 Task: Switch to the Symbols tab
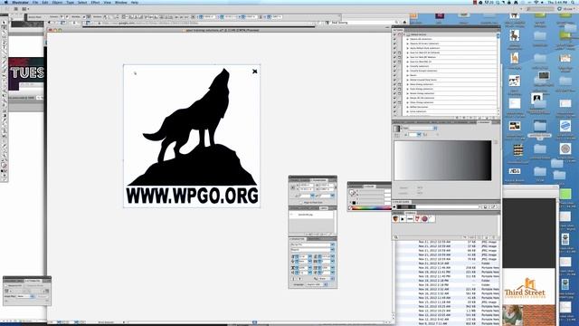(410, 213)
